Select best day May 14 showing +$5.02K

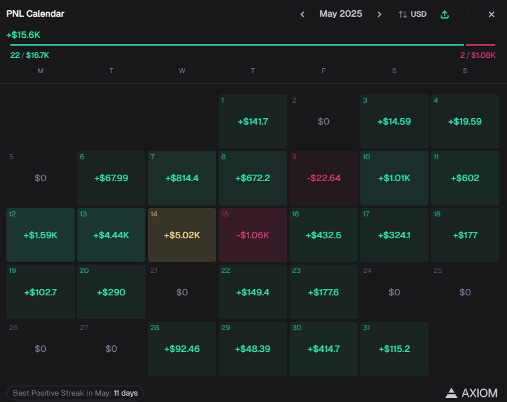pos(182,235)
